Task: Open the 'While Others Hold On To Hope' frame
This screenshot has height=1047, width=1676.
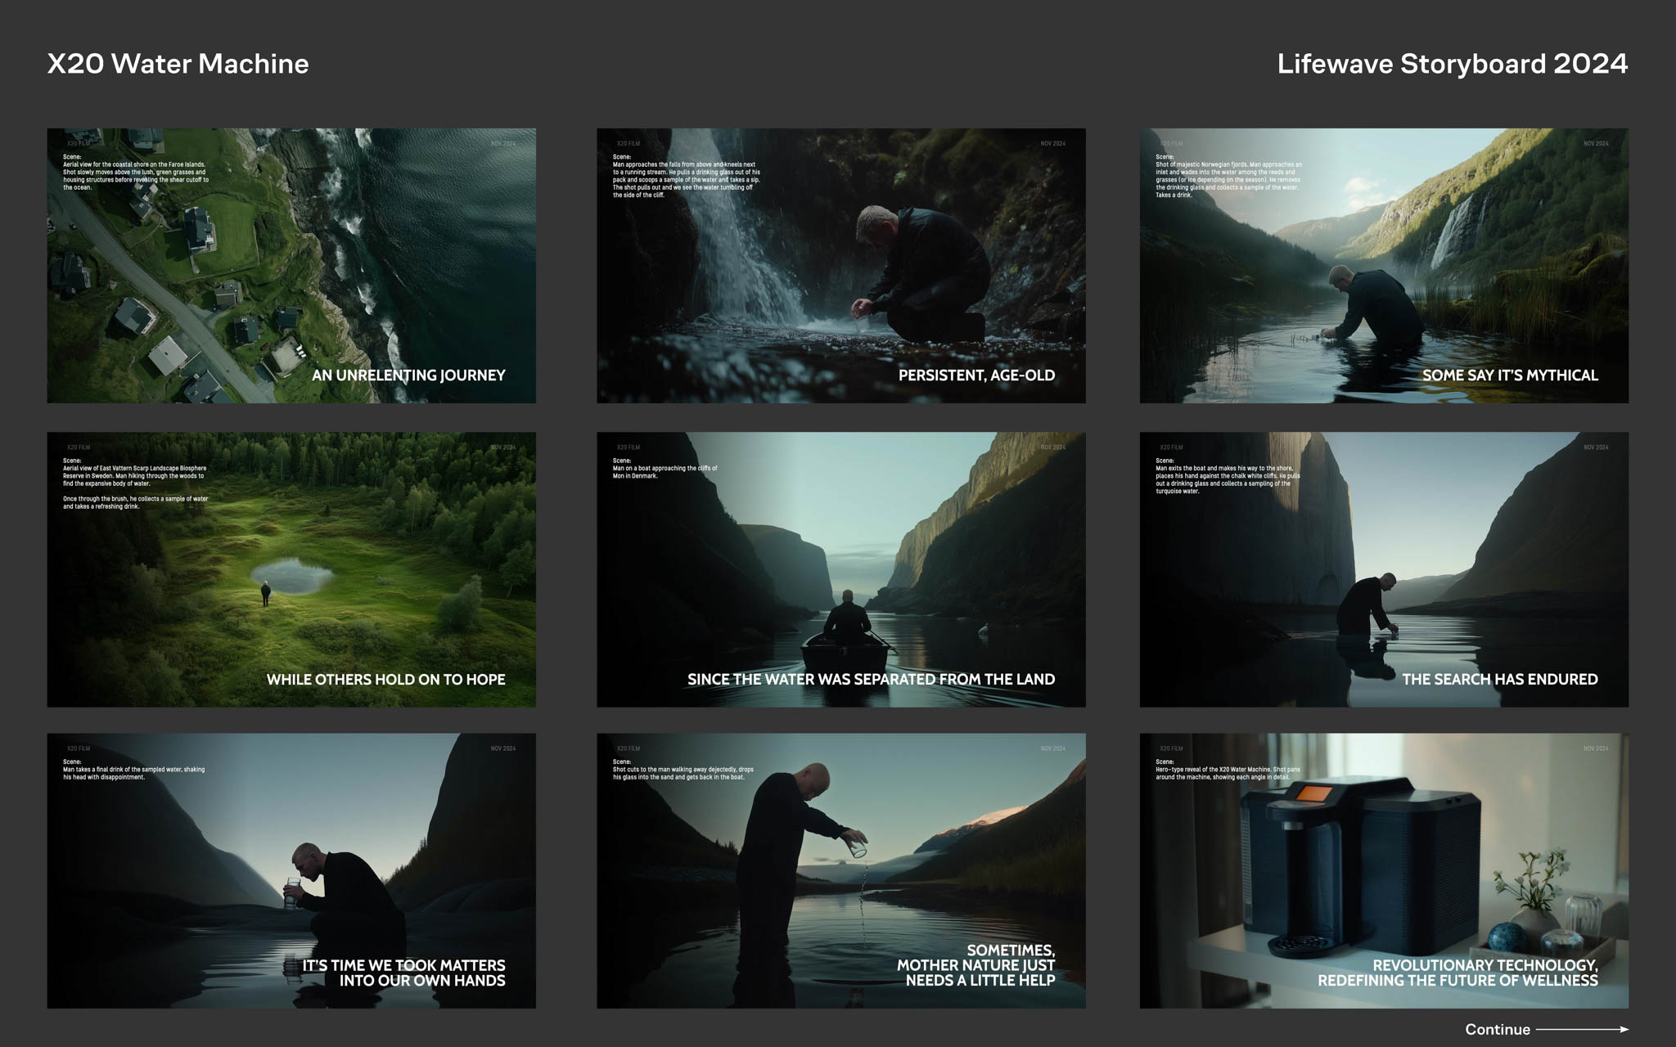Action: point(291,569)
